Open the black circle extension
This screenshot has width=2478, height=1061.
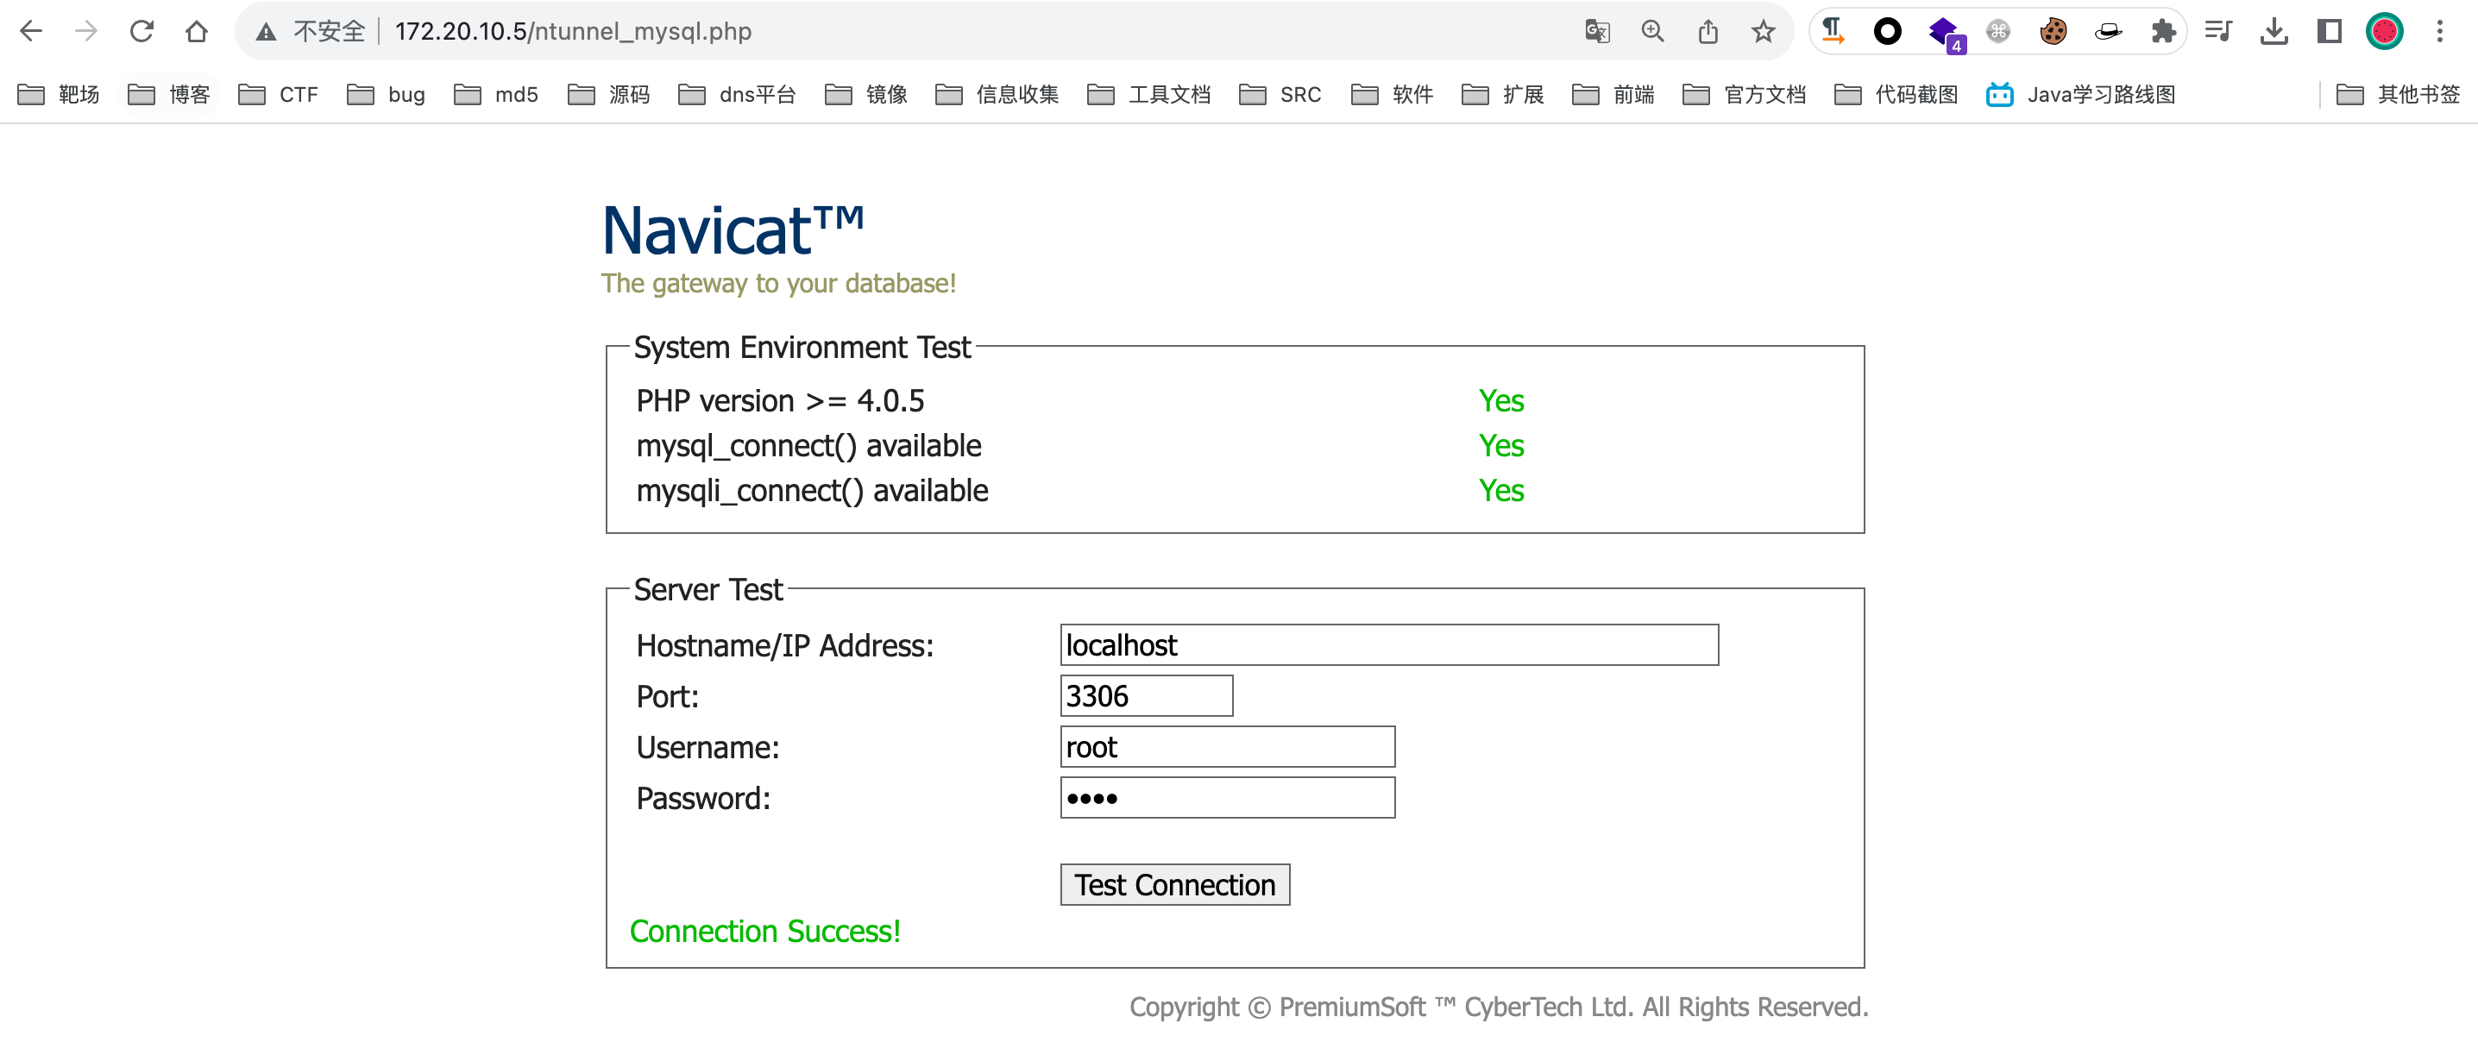click(x=1887, y=32)
